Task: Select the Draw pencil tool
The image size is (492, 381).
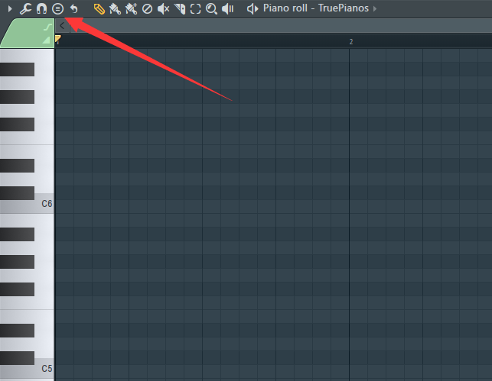Action: click(99, 8)
